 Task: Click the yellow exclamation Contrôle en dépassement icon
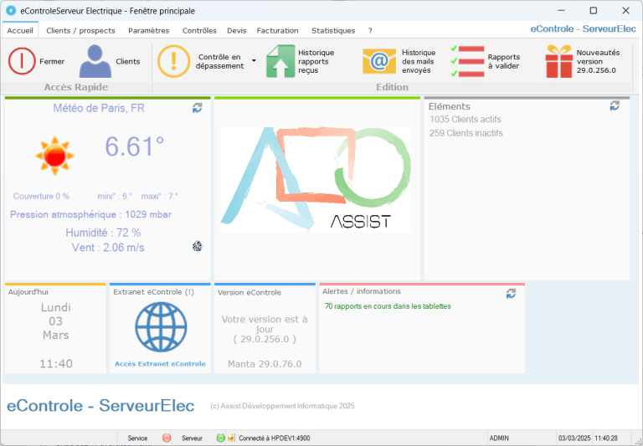click(x=173, y=61)
